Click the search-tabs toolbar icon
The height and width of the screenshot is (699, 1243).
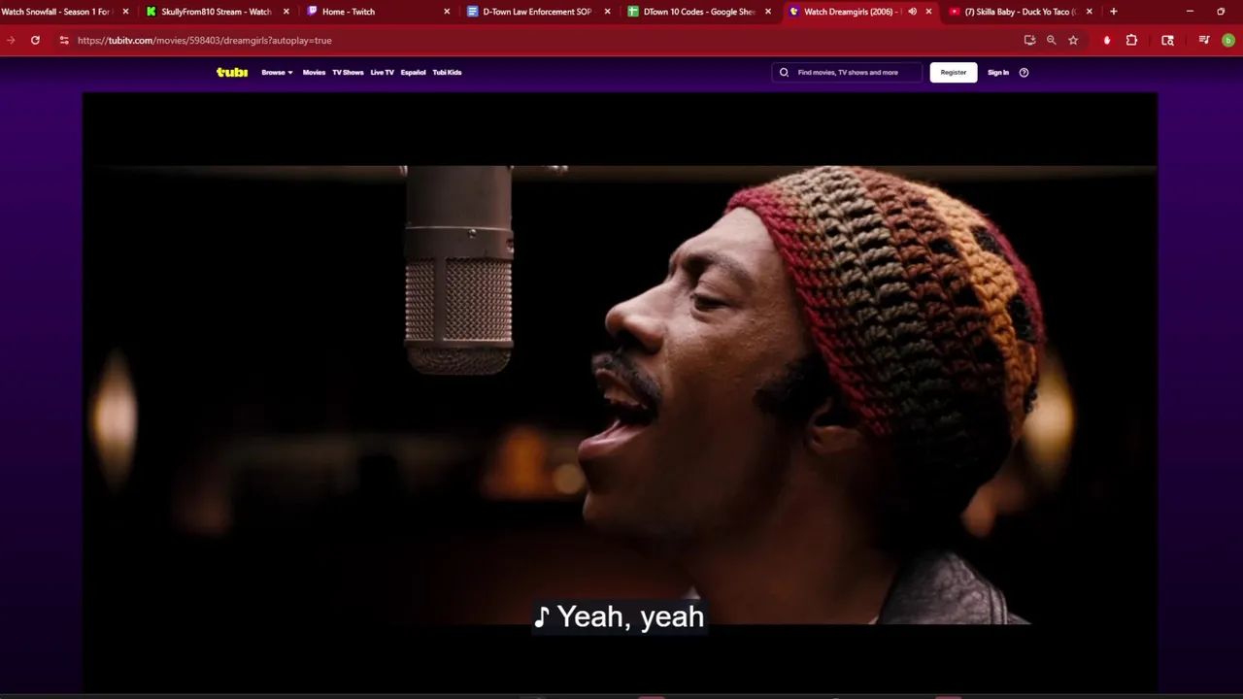pyautogui.click(x=1167, y=40)
